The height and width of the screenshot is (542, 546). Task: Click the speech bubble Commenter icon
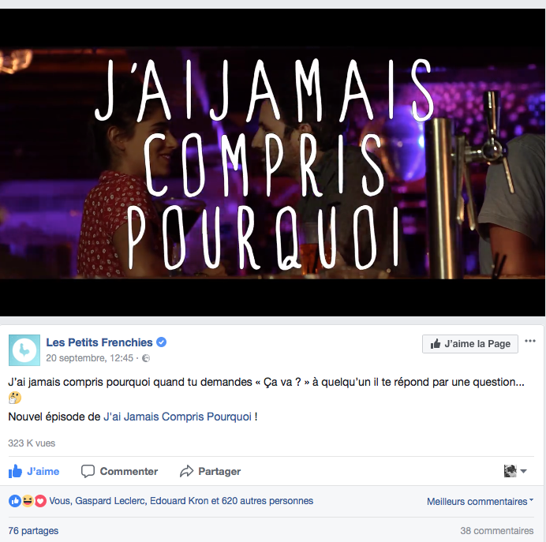coord(88,471)
